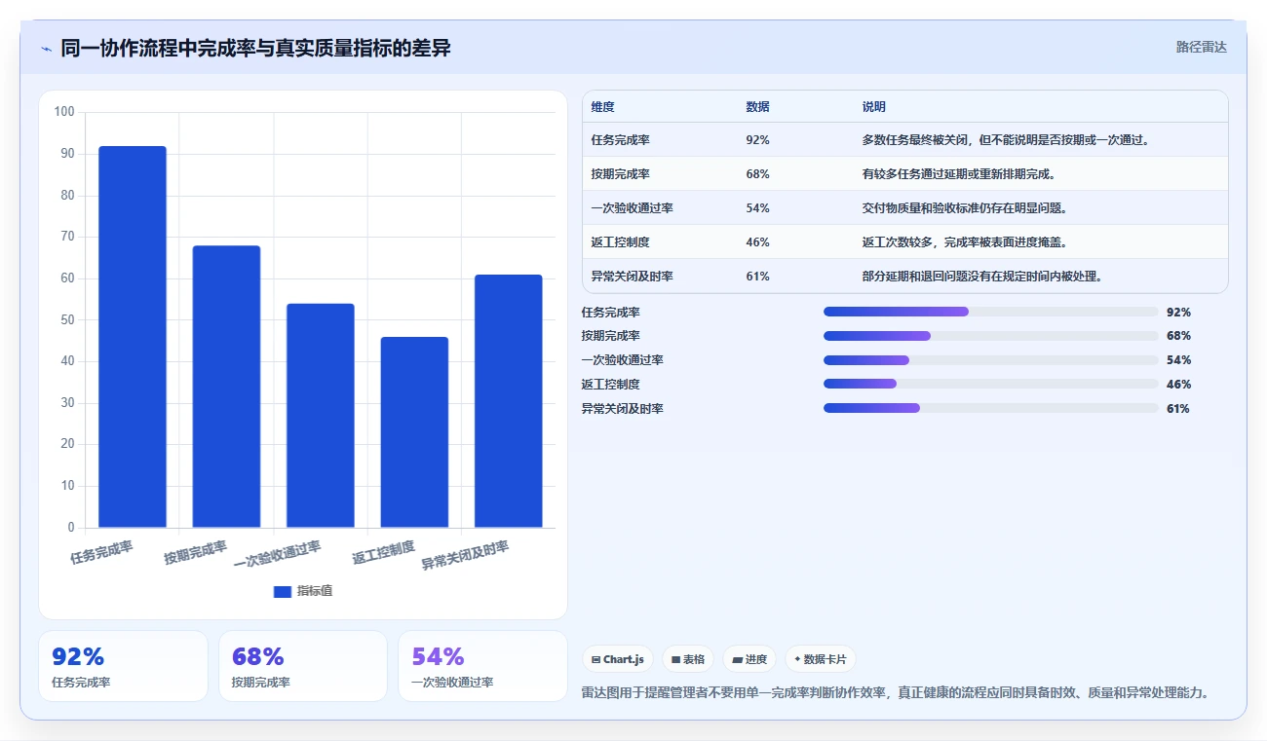This screenshot has height=741, width=1267.
Task: Click the 92% label beside progress bar
Action: (x=1178, y=312)
